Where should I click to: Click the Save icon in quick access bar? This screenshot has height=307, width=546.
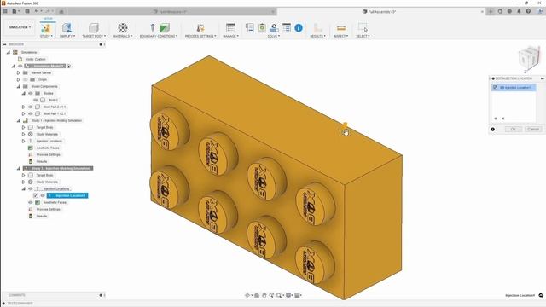[x=27, y=11]
